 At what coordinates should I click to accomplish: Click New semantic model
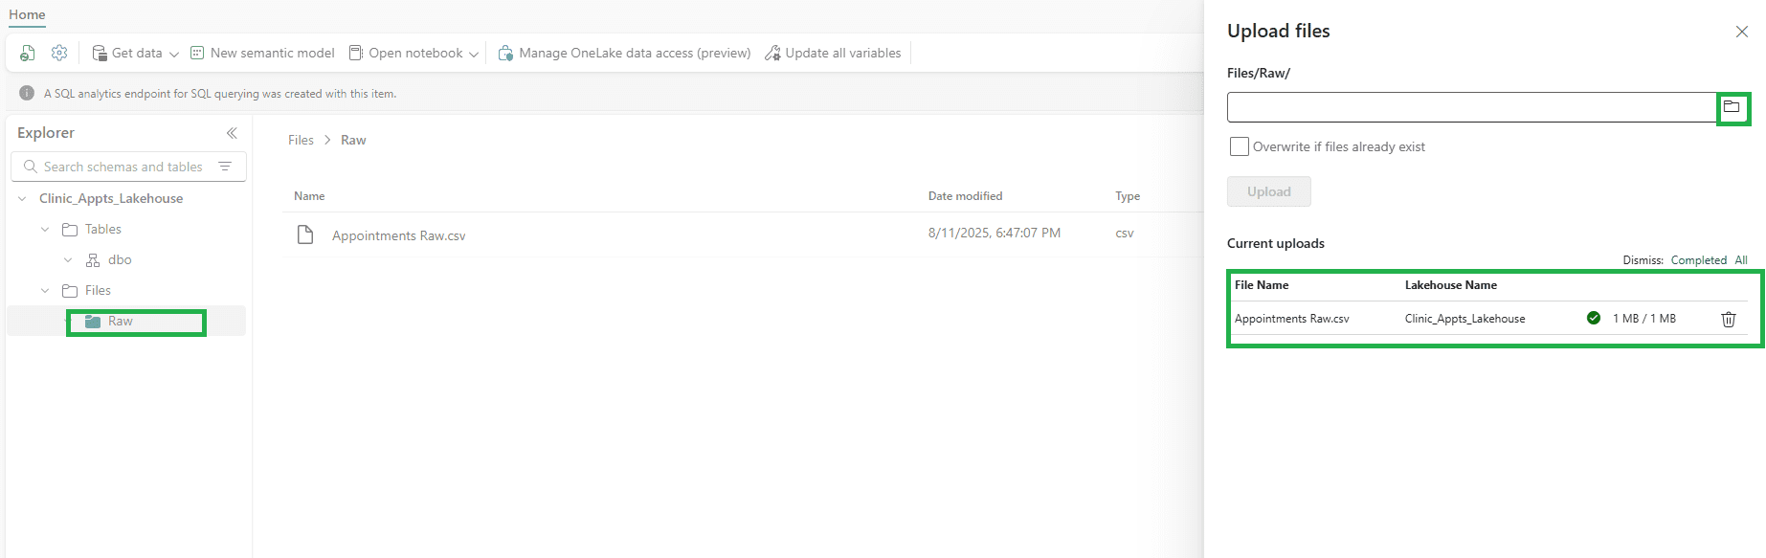(263, 54)
